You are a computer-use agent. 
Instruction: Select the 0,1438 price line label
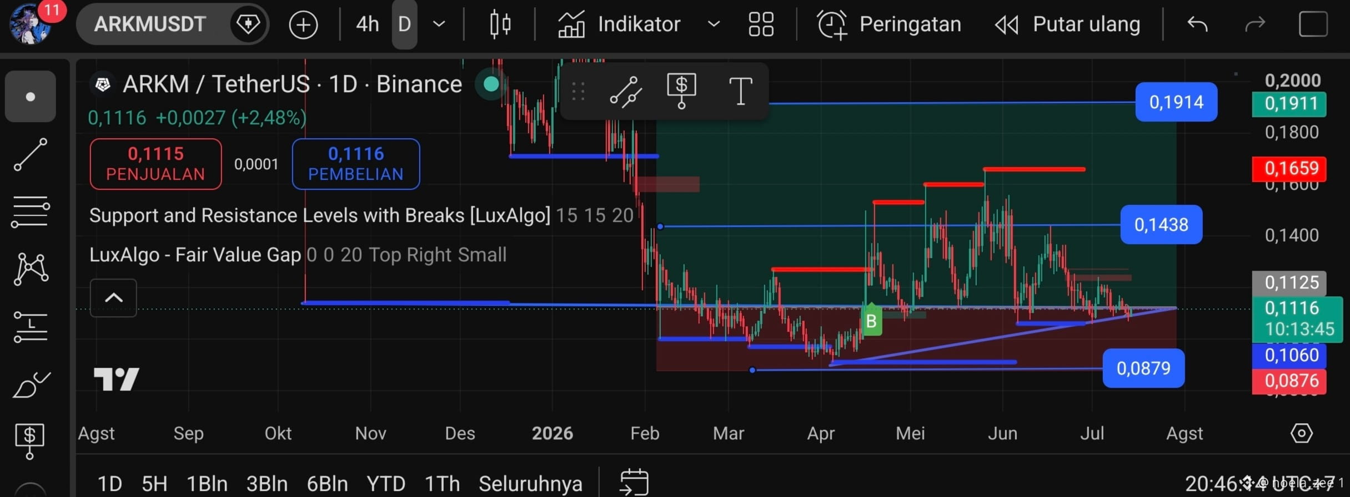(x=1161, y=225)
